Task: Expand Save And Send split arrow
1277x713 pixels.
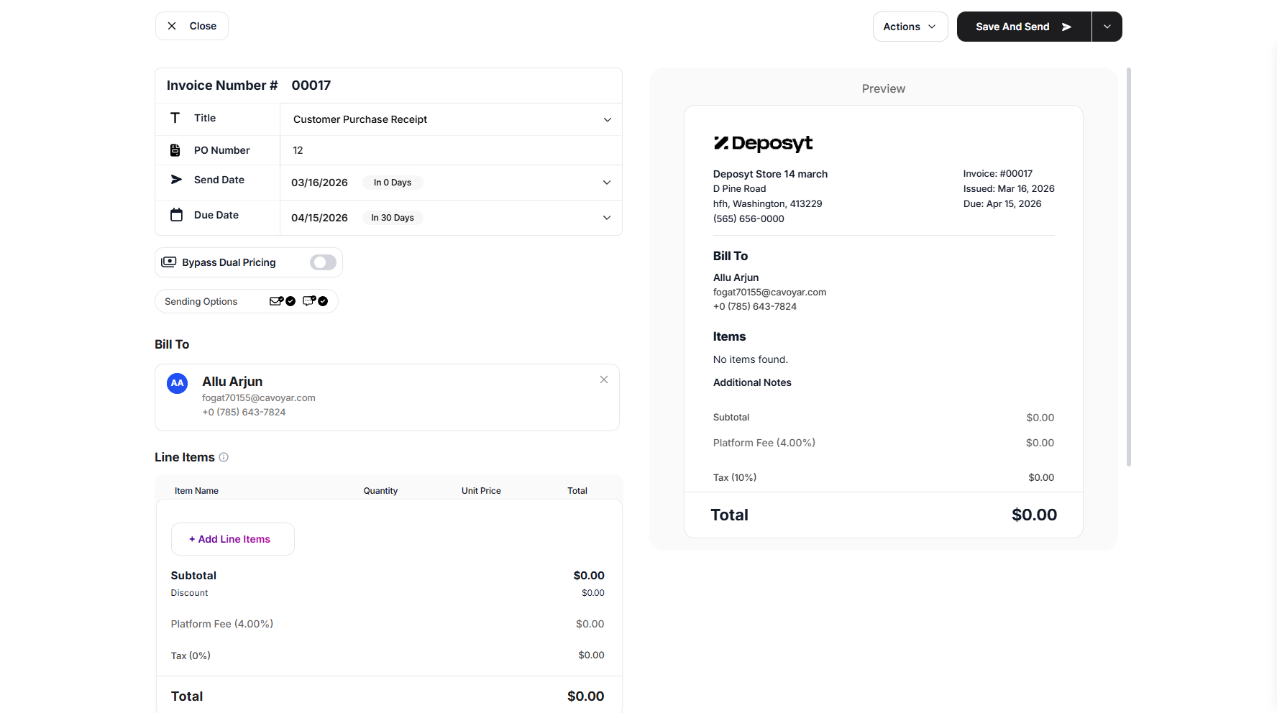Action: 1107,27
